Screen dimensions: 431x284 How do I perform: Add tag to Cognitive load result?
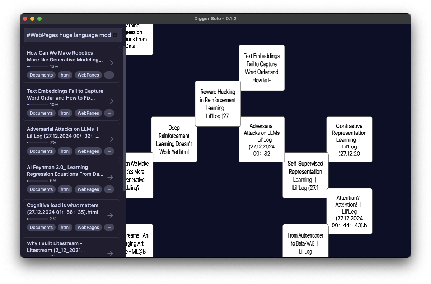click(109, 228)
